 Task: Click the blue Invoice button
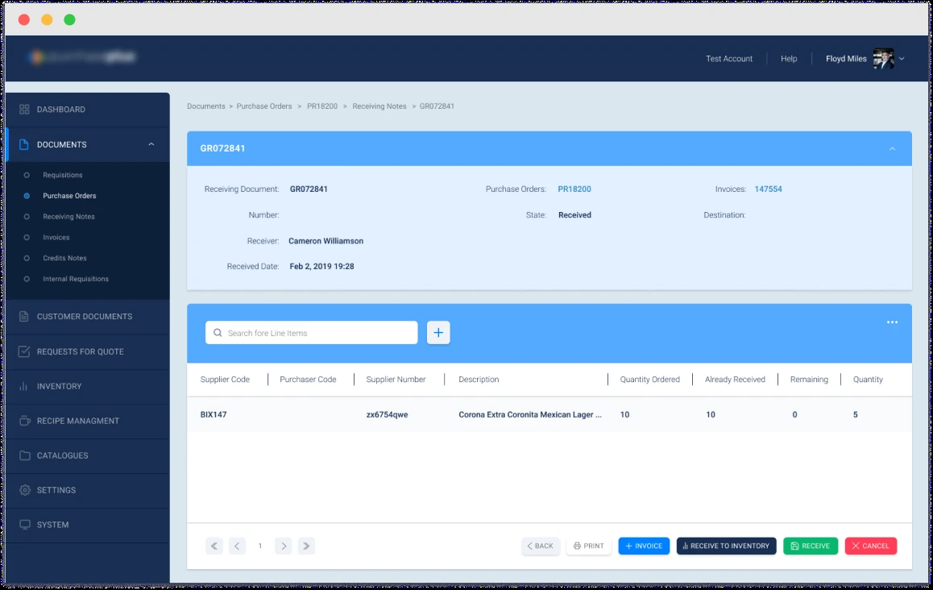tap(644, 546)
